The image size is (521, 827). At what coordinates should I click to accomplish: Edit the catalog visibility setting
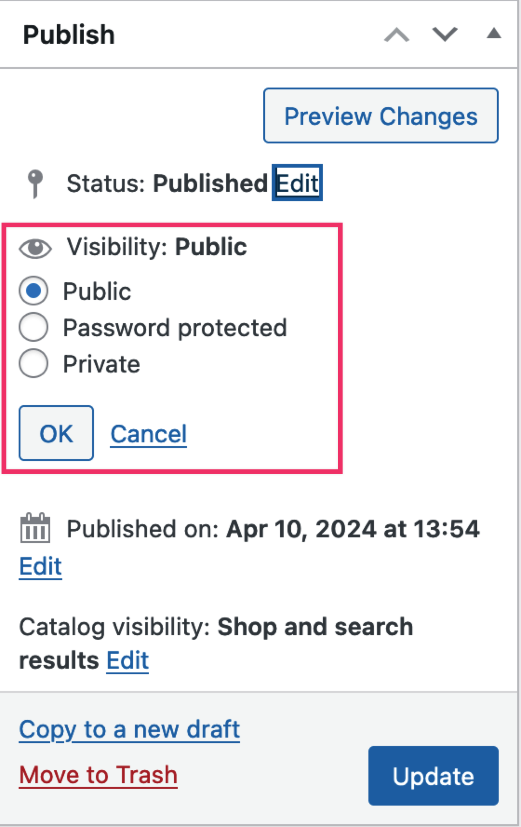(127, 660)
